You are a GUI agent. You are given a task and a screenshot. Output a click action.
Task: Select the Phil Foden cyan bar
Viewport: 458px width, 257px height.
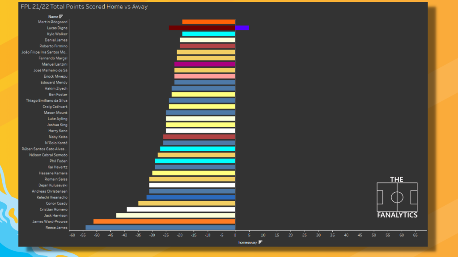point(195,161)
